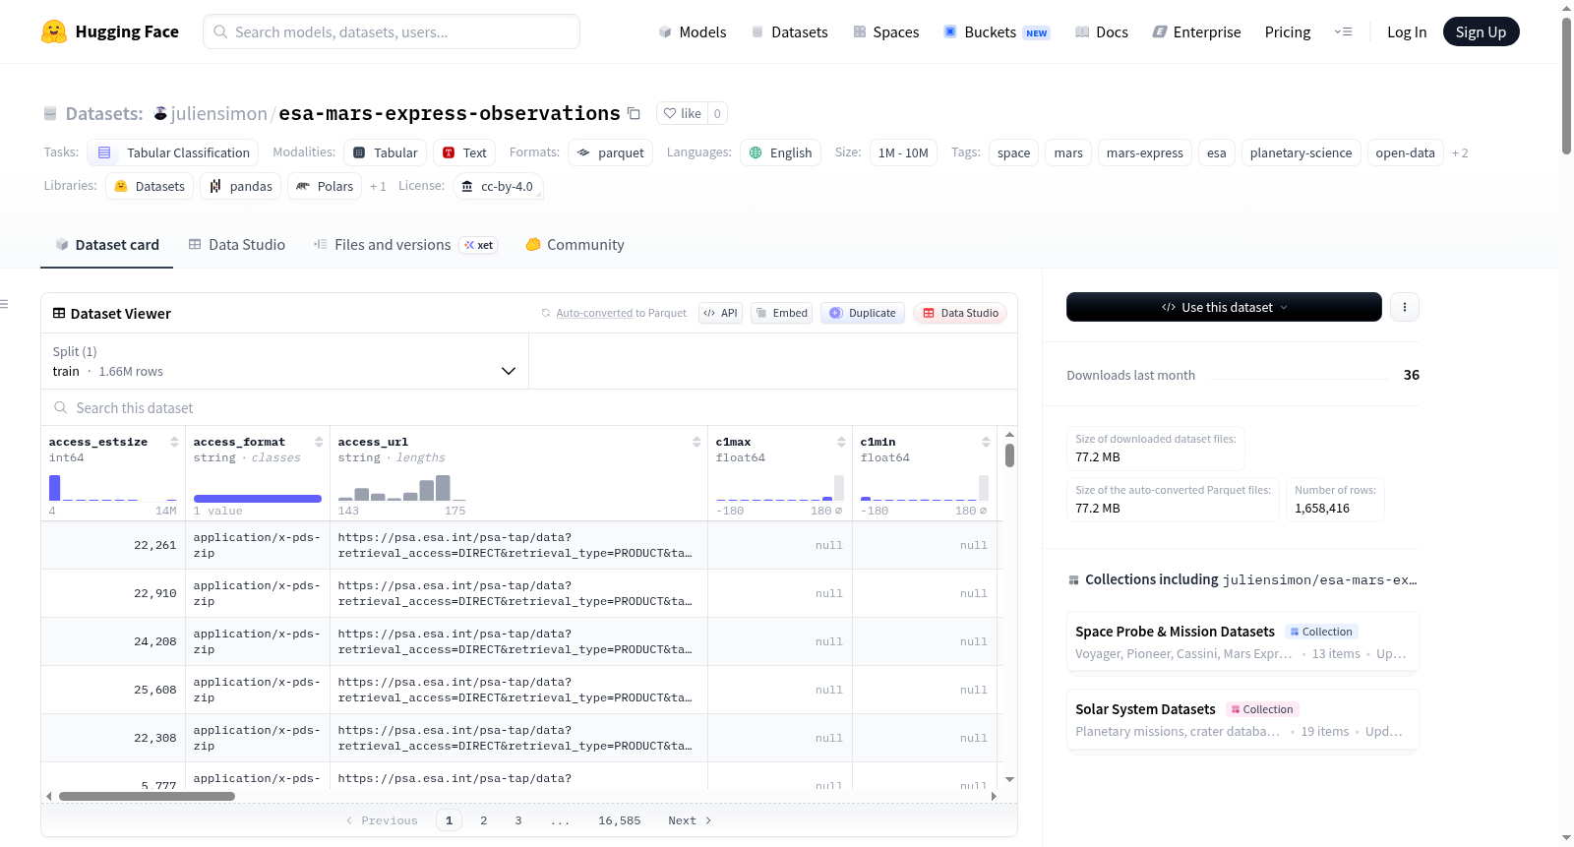Click the Next page button
This screenshot has height=847, width=1574.
(690, 820)
